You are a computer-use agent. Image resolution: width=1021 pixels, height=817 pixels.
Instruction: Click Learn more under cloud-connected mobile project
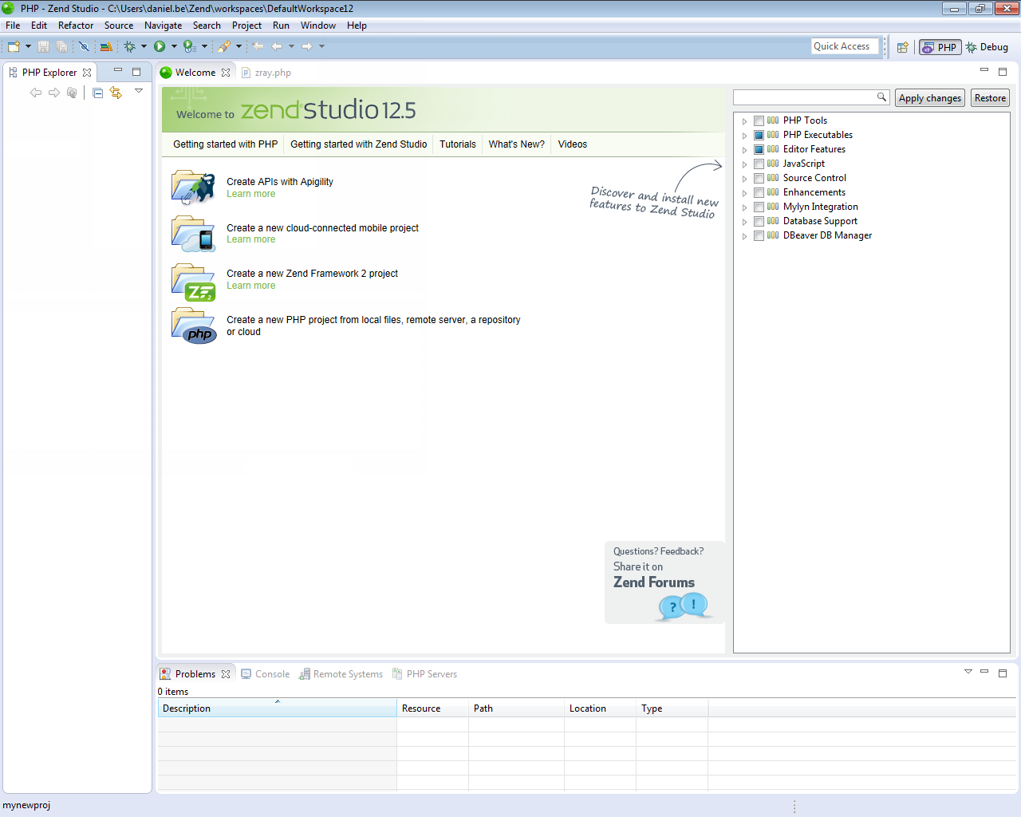(250, 239)
